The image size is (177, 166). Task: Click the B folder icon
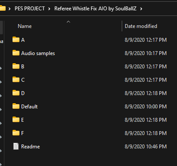pyautogui.click(x=16, y=66)
